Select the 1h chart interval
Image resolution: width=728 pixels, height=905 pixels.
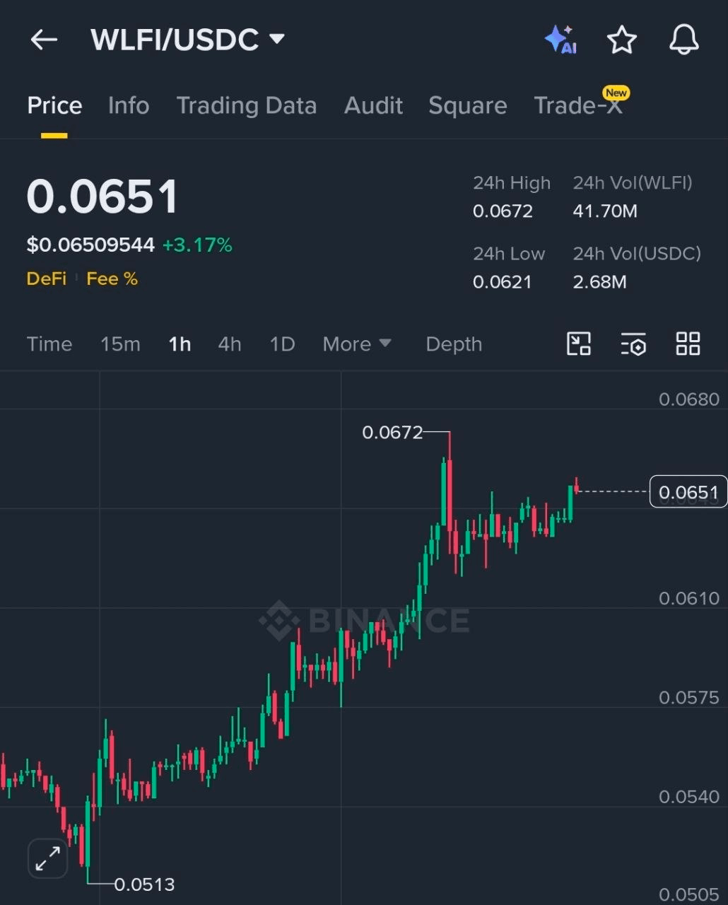click(x=180, y=344)
